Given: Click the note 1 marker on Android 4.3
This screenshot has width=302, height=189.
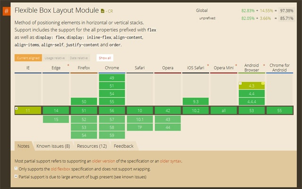Looking at the screenshot, I should coord(240,83).
